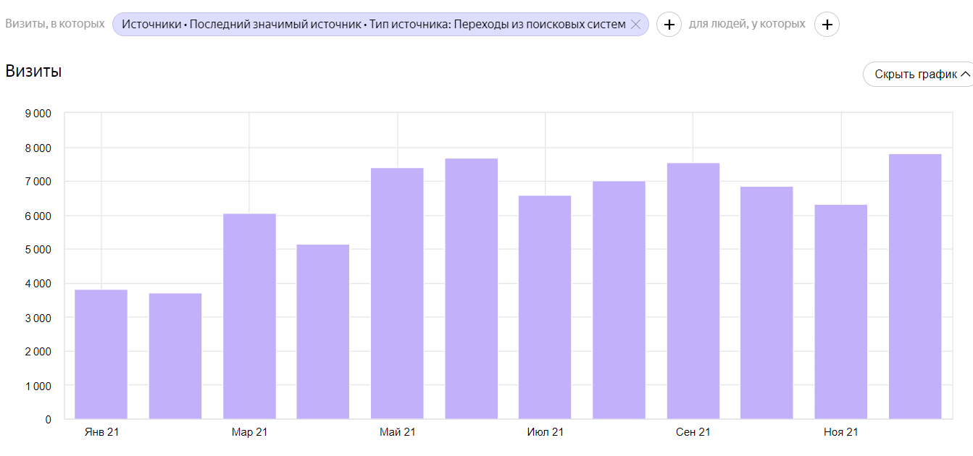Click the 'Ноя 21' axis label

pos(840,432)
